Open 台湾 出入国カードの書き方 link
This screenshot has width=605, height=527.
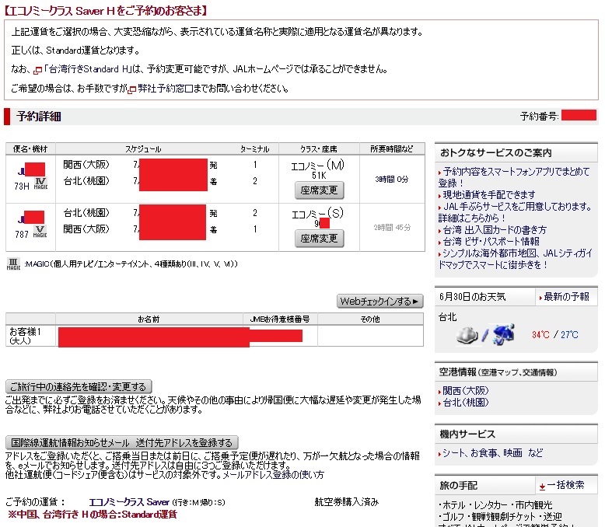point(495,230)
